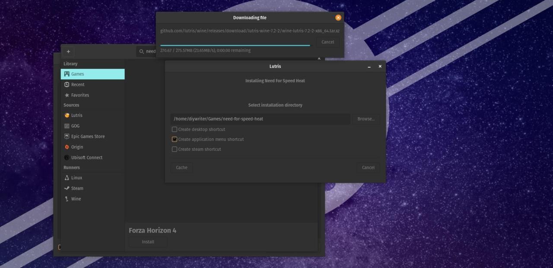The width and height of the screenshot is (553, 268).
Task: Open the Games library section
Action: point(92,74)
